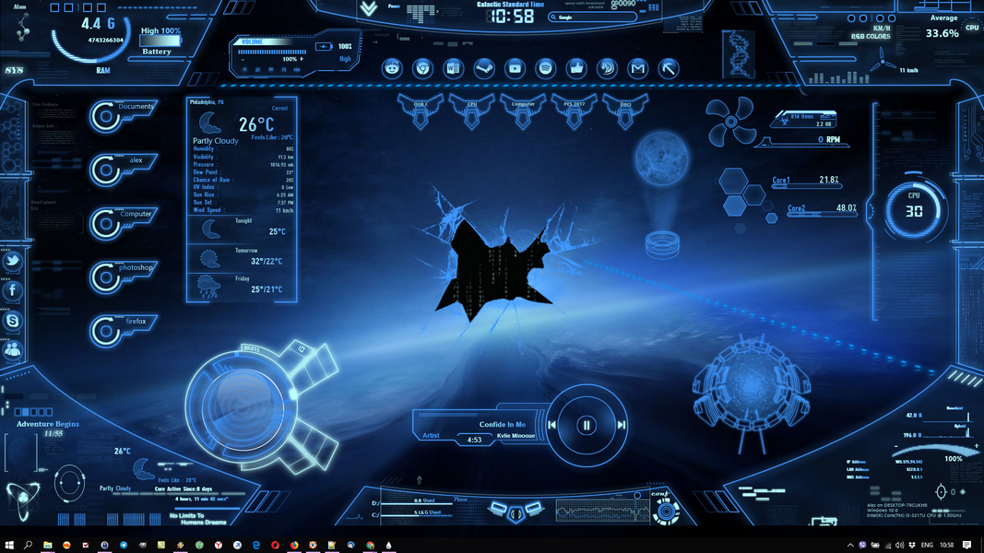
Task: Click the 0 RPM fan speed
Action: [x=829, y=140]
